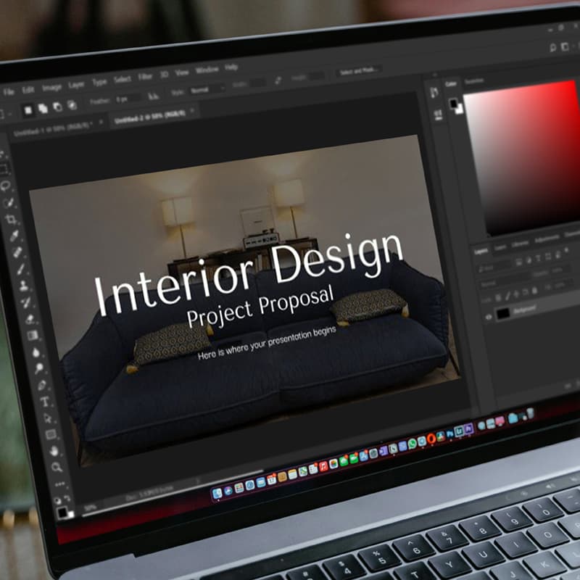580x580 pixels.
Task: Reset to default foreground and background colors
Action: pyautogui.click(x=57, y=501)
